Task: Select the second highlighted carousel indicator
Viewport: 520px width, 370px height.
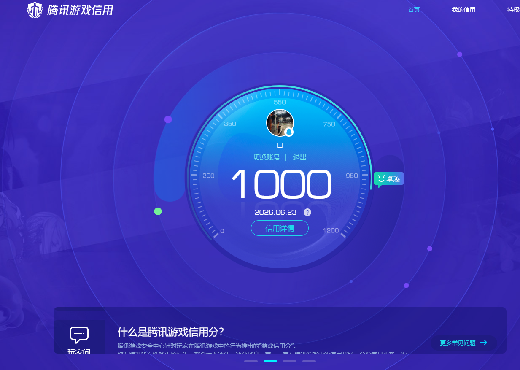Action: click(270, 361)
